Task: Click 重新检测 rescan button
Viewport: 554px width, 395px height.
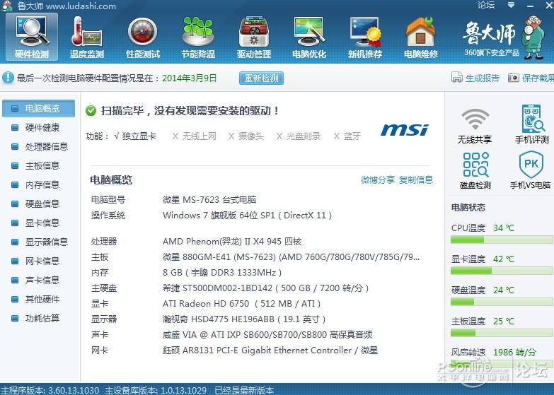Action: (x=262, y=78)
